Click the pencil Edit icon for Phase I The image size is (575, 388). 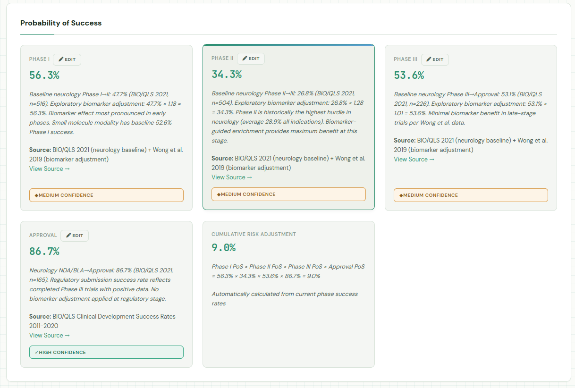pyautogui.click(x=67, y=59)
